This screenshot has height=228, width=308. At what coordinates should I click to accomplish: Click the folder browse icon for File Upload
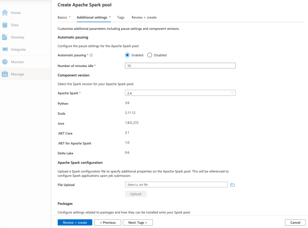pyautogui.click(x=232, y=185)
